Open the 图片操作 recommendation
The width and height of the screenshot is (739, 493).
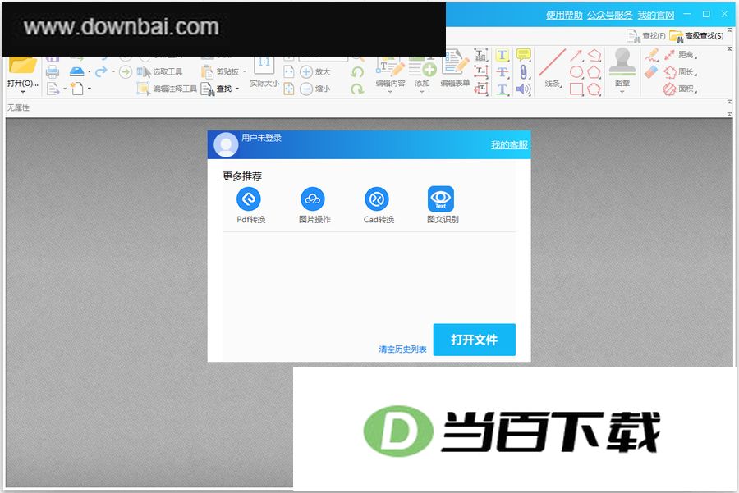point(314,205)
